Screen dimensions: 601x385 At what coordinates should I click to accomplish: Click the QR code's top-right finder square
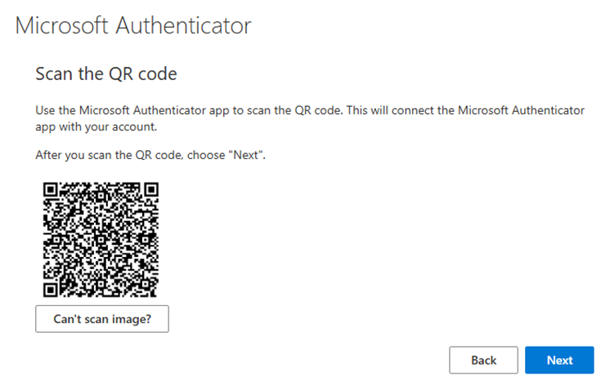click(x=150, y=190)
